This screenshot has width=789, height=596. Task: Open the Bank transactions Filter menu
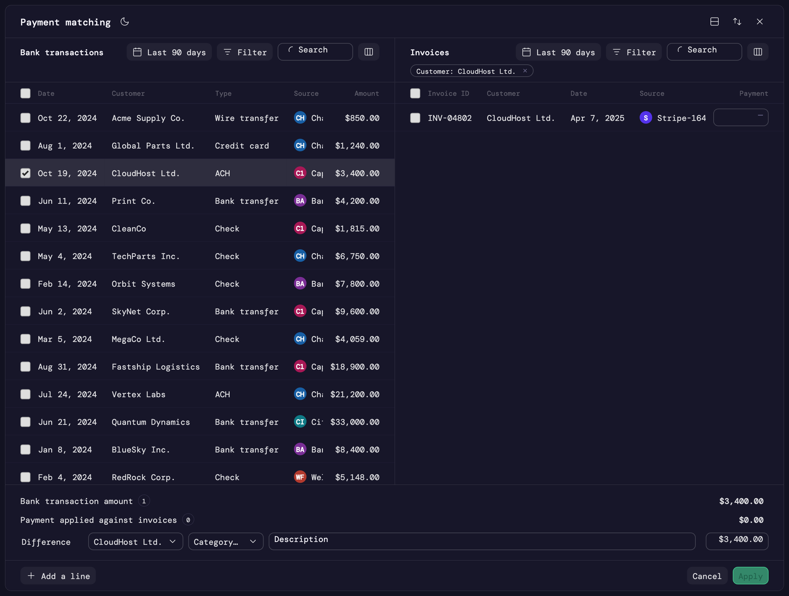tap(245, 52)
